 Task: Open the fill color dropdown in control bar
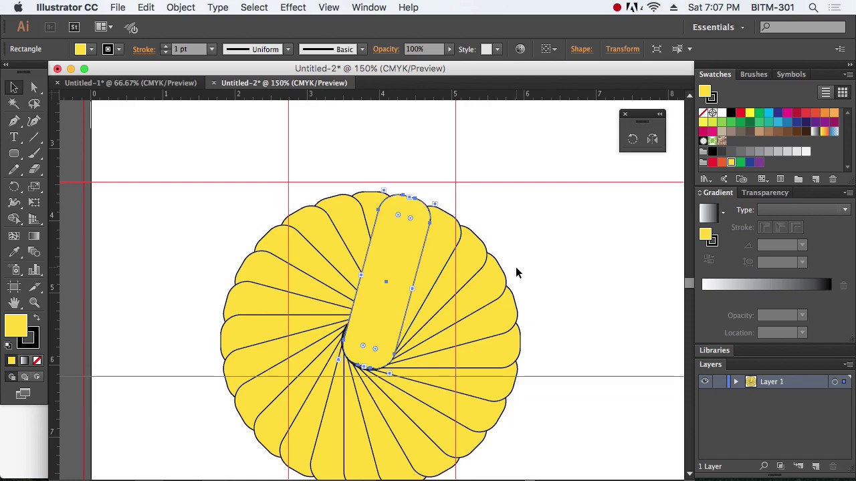click(x=91, y=49)
